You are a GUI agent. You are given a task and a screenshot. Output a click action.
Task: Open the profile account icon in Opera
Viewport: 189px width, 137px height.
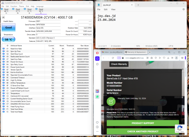(176, 58)
